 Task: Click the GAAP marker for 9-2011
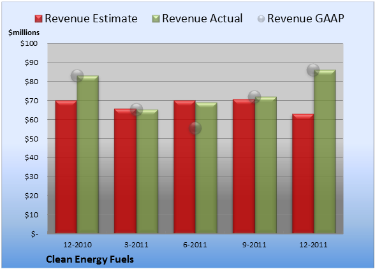click(254, 97)
